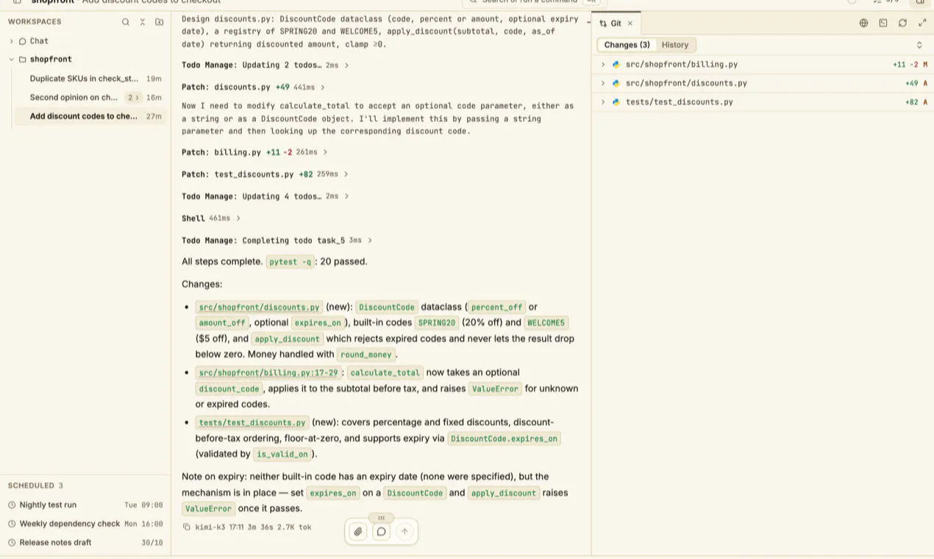Click the is_valid_on code chip

(282, 454)
